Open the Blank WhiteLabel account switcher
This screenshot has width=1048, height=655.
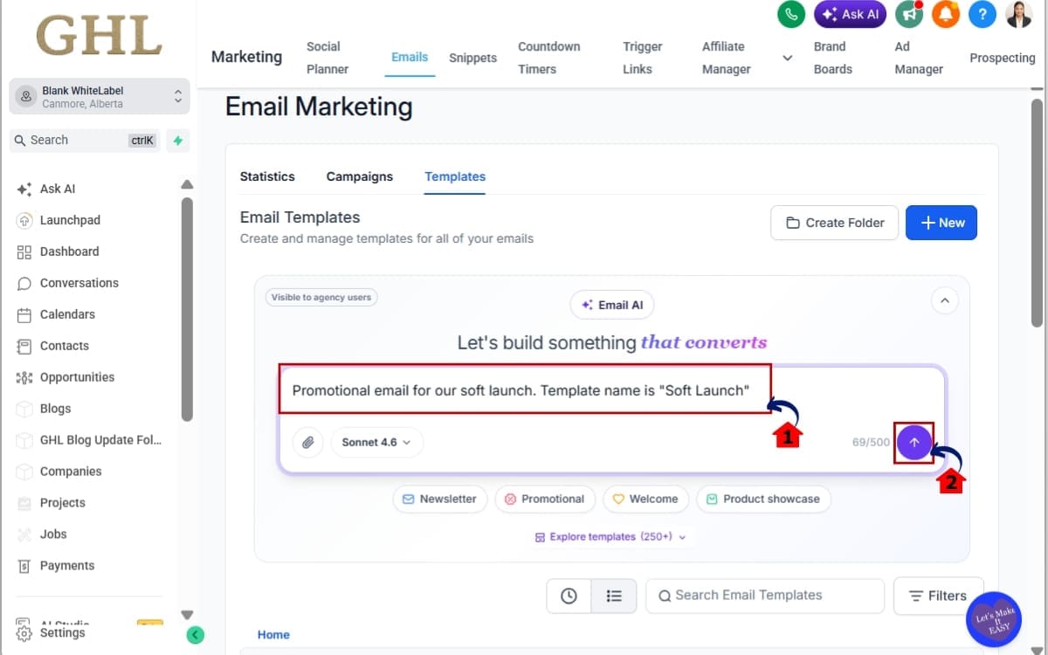click(x=99, y=97)
